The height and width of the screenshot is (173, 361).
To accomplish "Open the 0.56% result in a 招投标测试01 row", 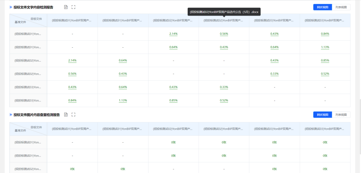I will click(224, 34).
